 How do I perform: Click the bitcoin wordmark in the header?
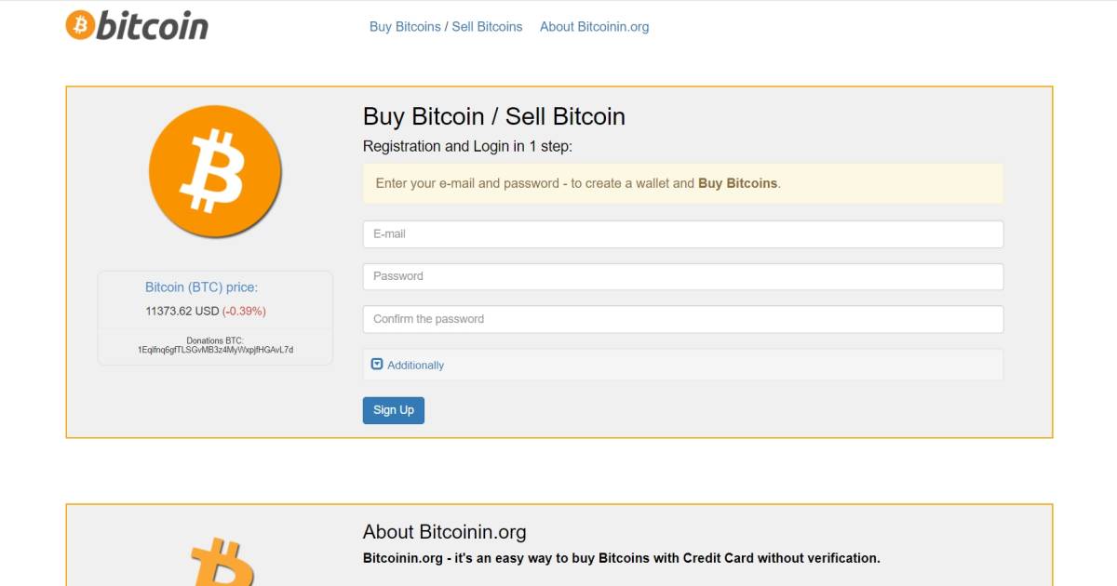point(152,26)
